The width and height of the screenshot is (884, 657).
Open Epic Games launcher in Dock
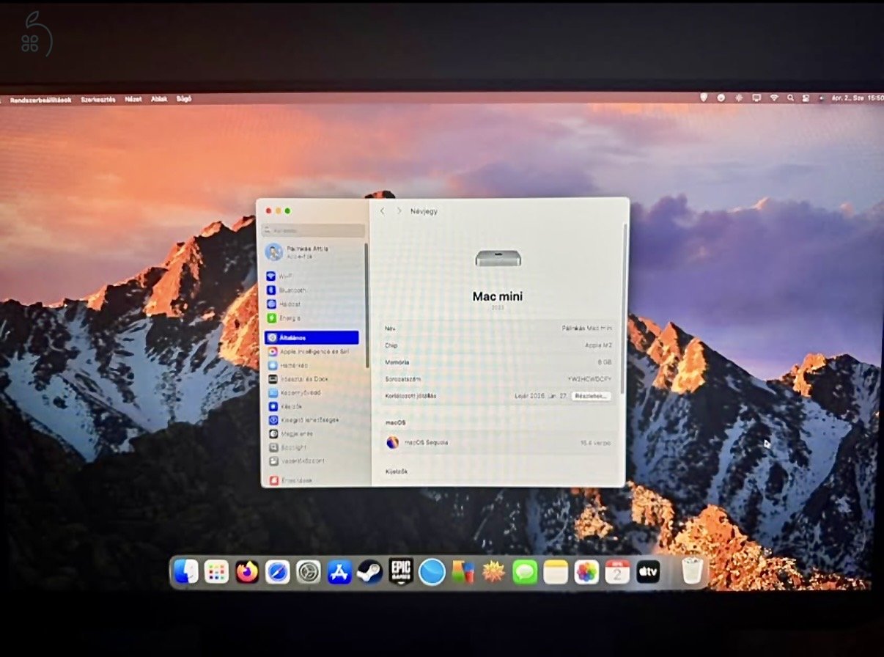point(401,570)
